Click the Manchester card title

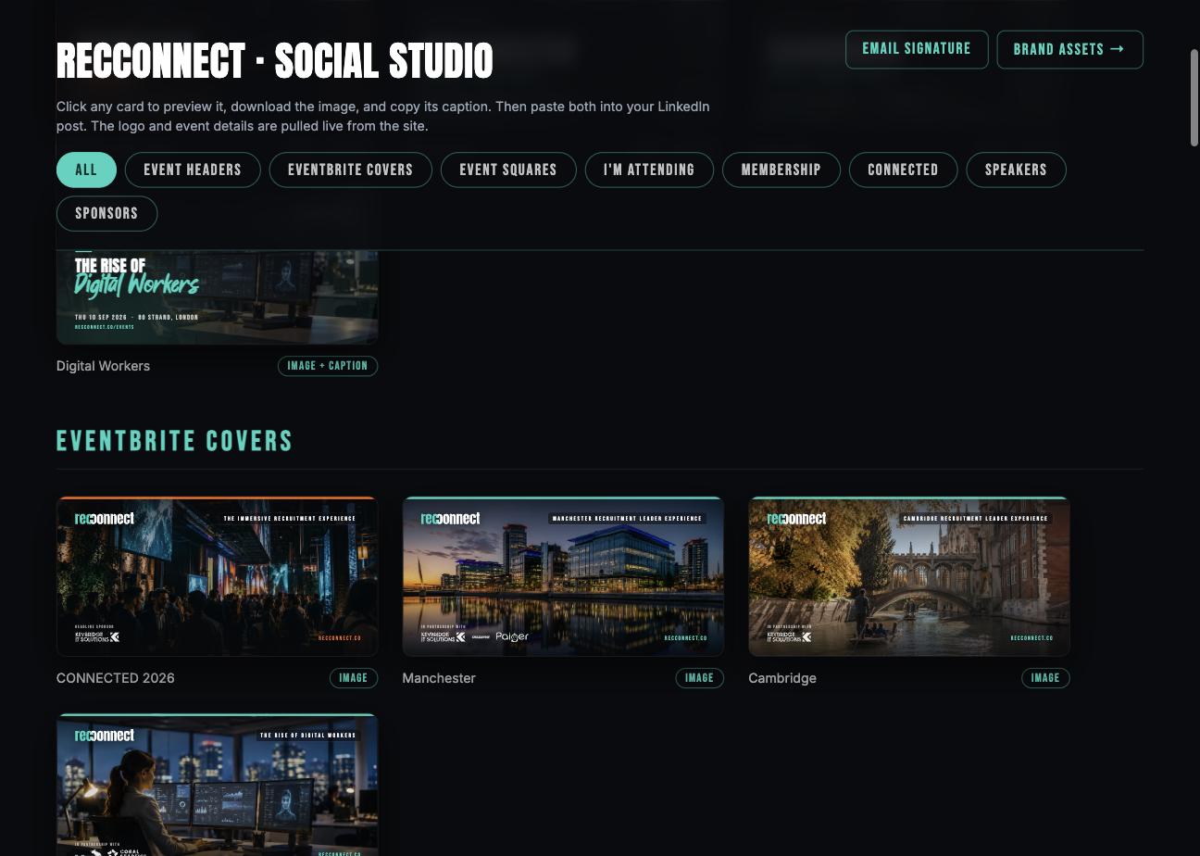(x=439, y=678)
